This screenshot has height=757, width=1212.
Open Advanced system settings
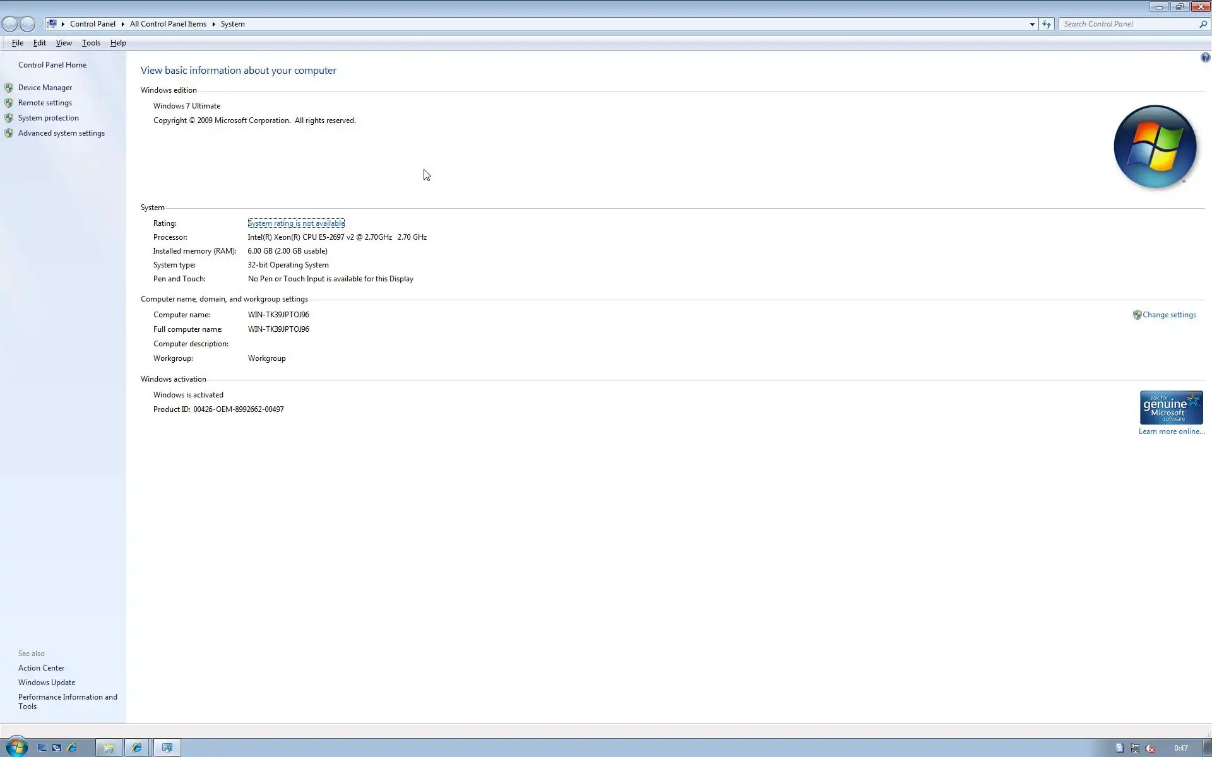coord(61,133)
